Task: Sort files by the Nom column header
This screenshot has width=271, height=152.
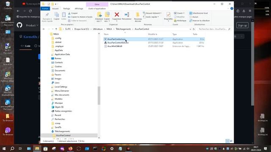Action: [106, 34]
